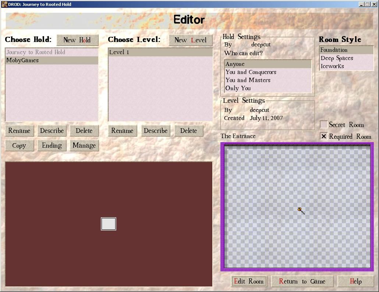This screenshot has height=292, width=379.
Task: Click the Edit Room button
Action: coord(249,281)
